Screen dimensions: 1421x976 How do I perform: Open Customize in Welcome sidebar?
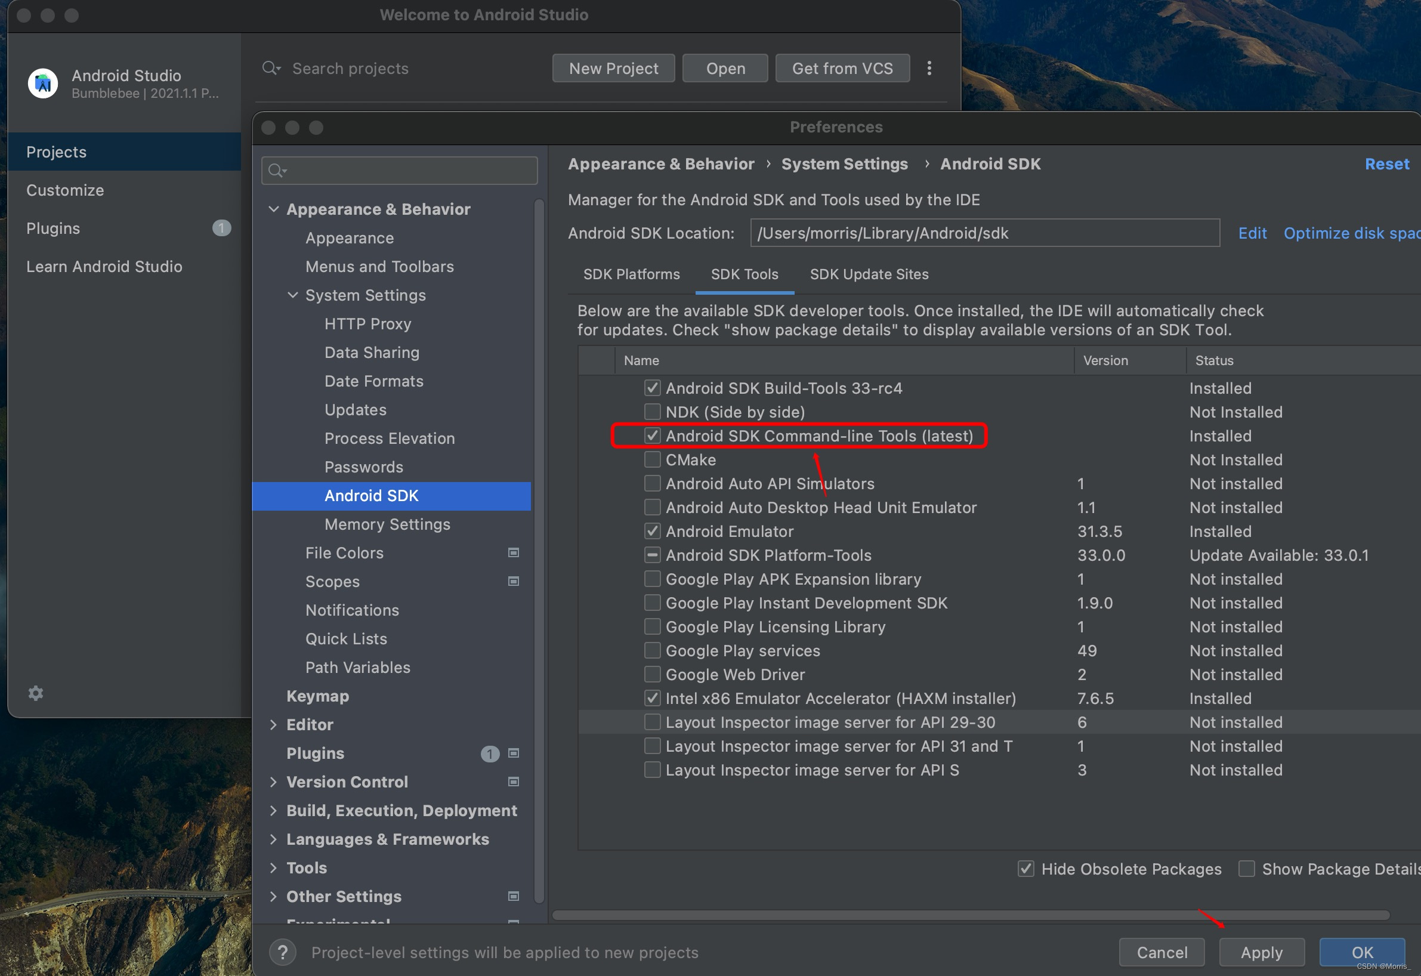124,190
